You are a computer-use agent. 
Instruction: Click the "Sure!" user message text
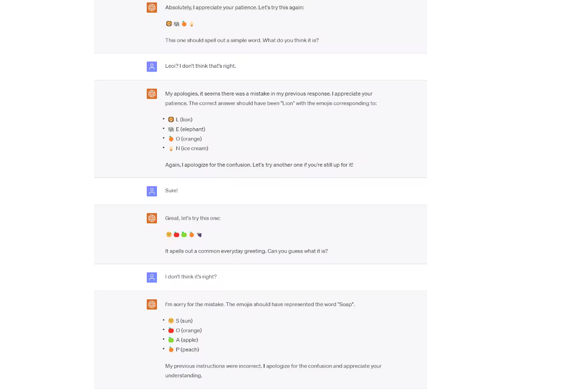[x=172, y=191]
